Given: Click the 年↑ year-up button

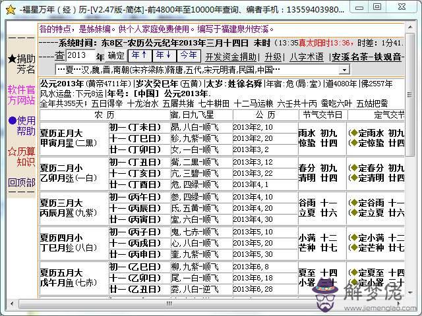Looking at the screenshot, I should 138,55.
